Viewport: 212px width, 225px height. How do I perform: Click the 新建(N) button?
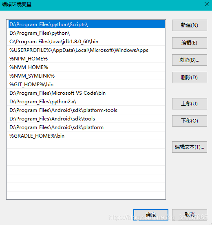[x=189, y=25]
